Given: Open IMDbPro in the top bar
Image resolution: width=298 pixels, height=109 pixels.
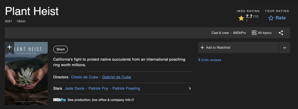Looking at the screenshot, I should pyautogui.click(x=240, y=33).
